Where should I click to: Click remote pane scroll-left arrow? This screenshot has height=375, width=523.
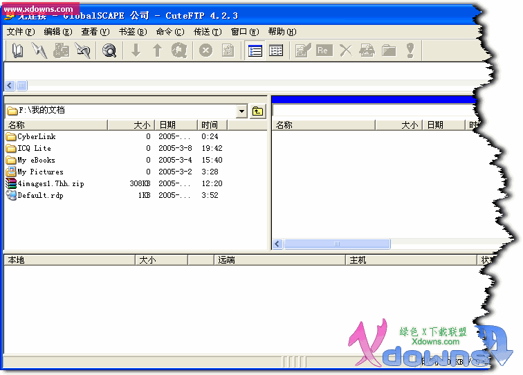pyautogui.click(x=277, y=244)
